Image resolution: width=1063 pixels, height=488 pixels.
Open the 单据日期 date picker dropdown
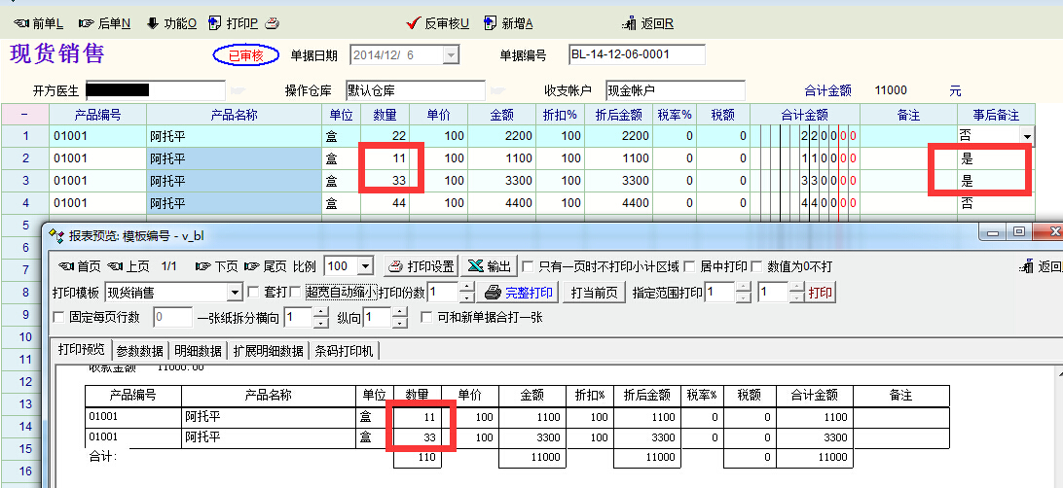[x=451, y=55]
